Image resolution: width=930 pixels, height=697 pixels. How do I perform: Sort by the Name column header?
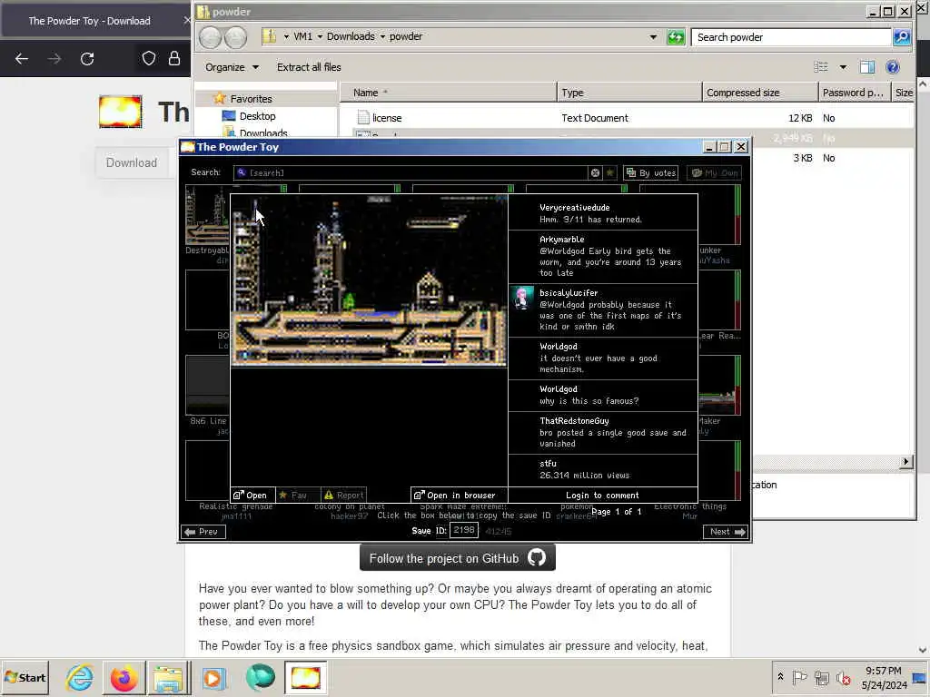tap(449, 93)
